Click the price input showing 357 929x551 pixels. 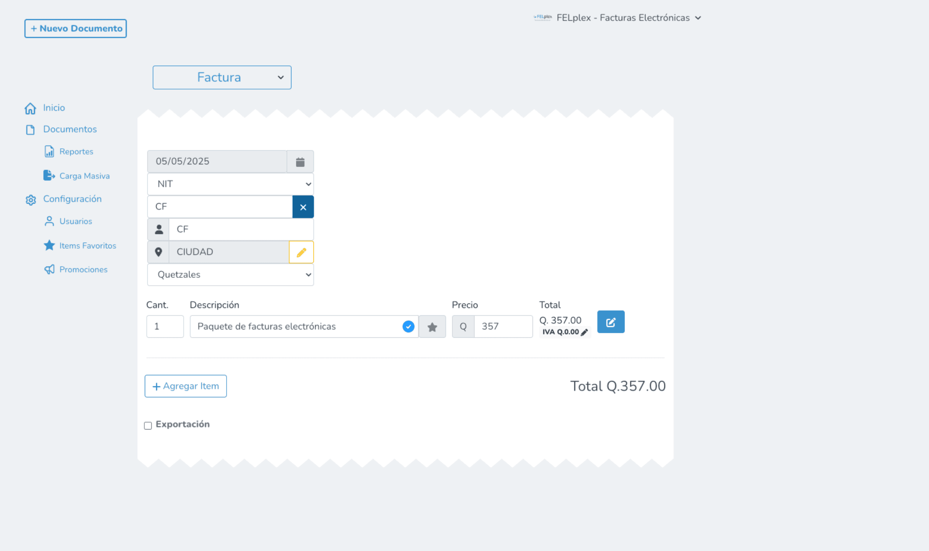pos(503,327)
